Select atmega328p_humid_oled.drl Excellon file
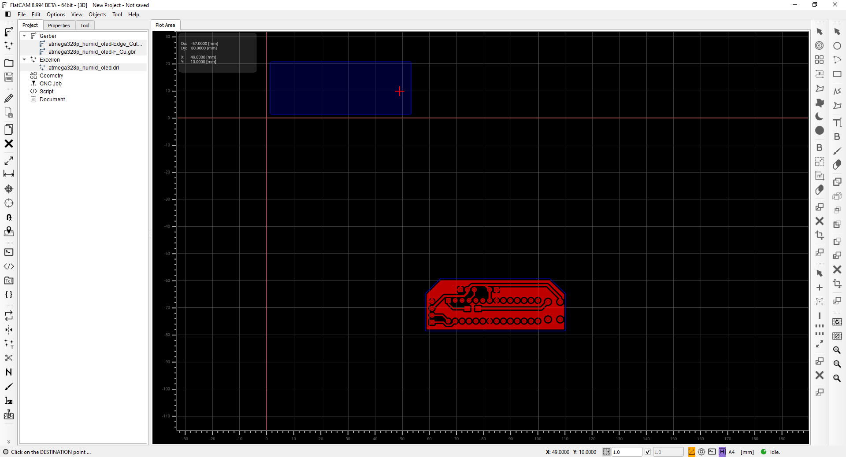 (x=83, y=67)
